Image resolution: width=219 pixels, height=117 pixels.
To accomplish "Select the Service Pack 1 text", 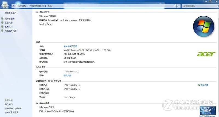I will pyautogui.click(x=46, y=24).
